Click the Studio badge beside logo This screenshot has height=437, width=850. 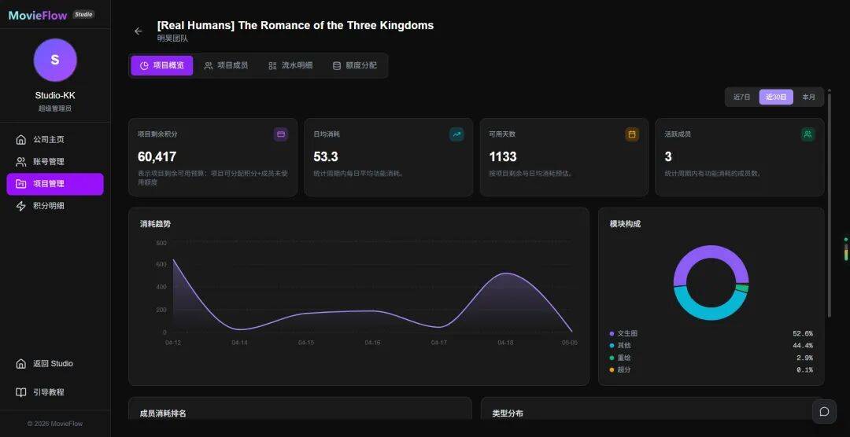[x=83, y=15]
